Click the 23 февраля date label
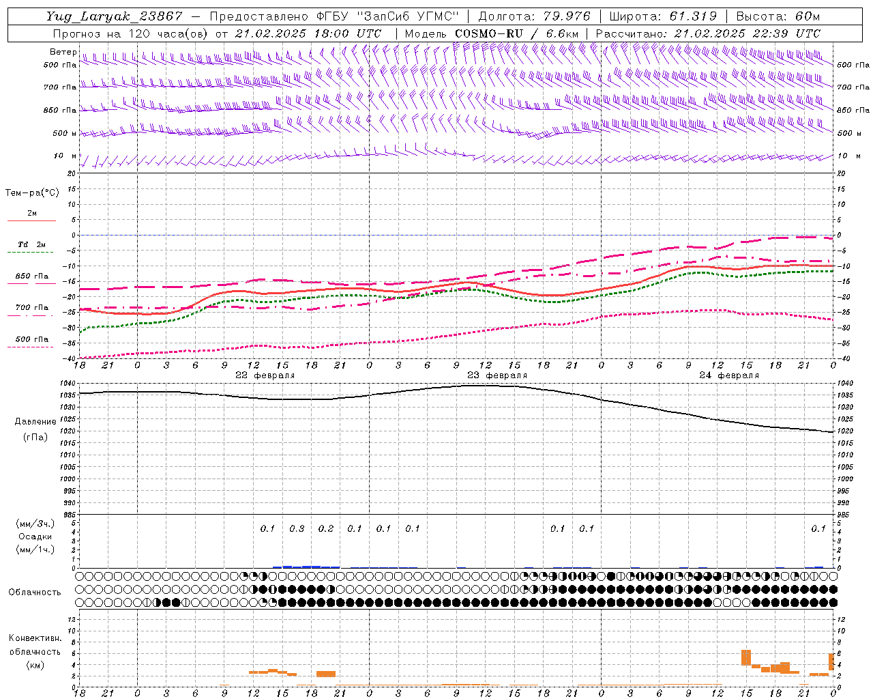 [497, 375]
